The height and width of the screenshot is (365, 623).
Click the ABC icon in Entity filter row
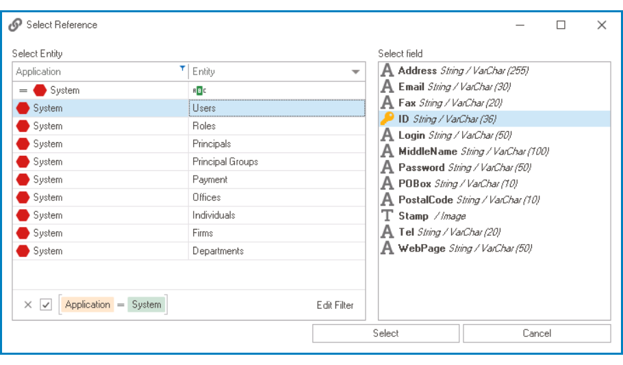[x=199, y=90]
